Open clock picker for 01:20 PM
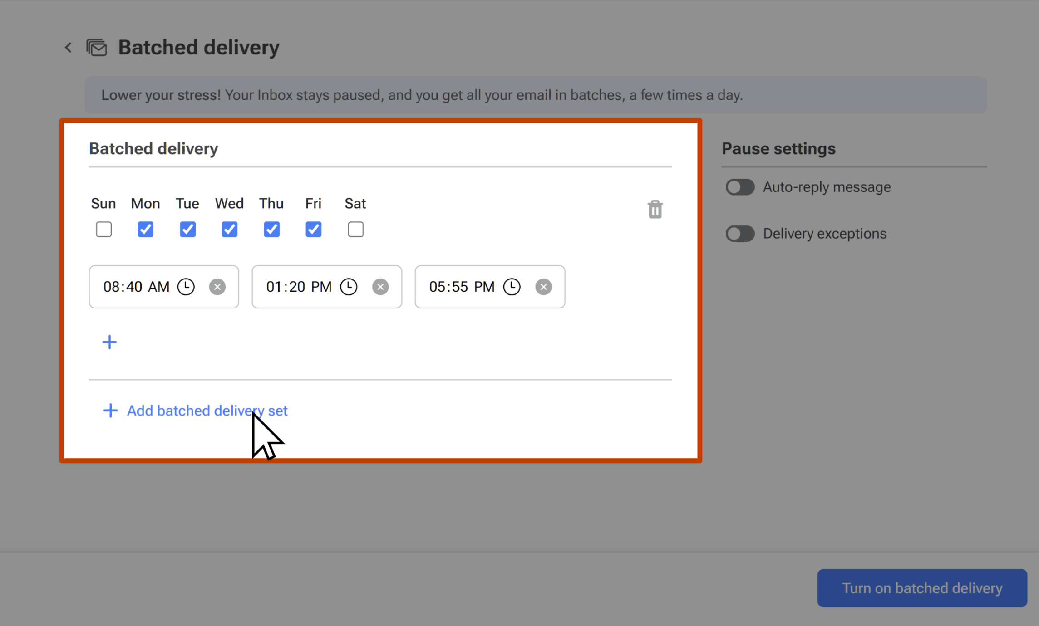This screenshot has height=626, width=1039. pyautogui.click(x=349, y=287)
